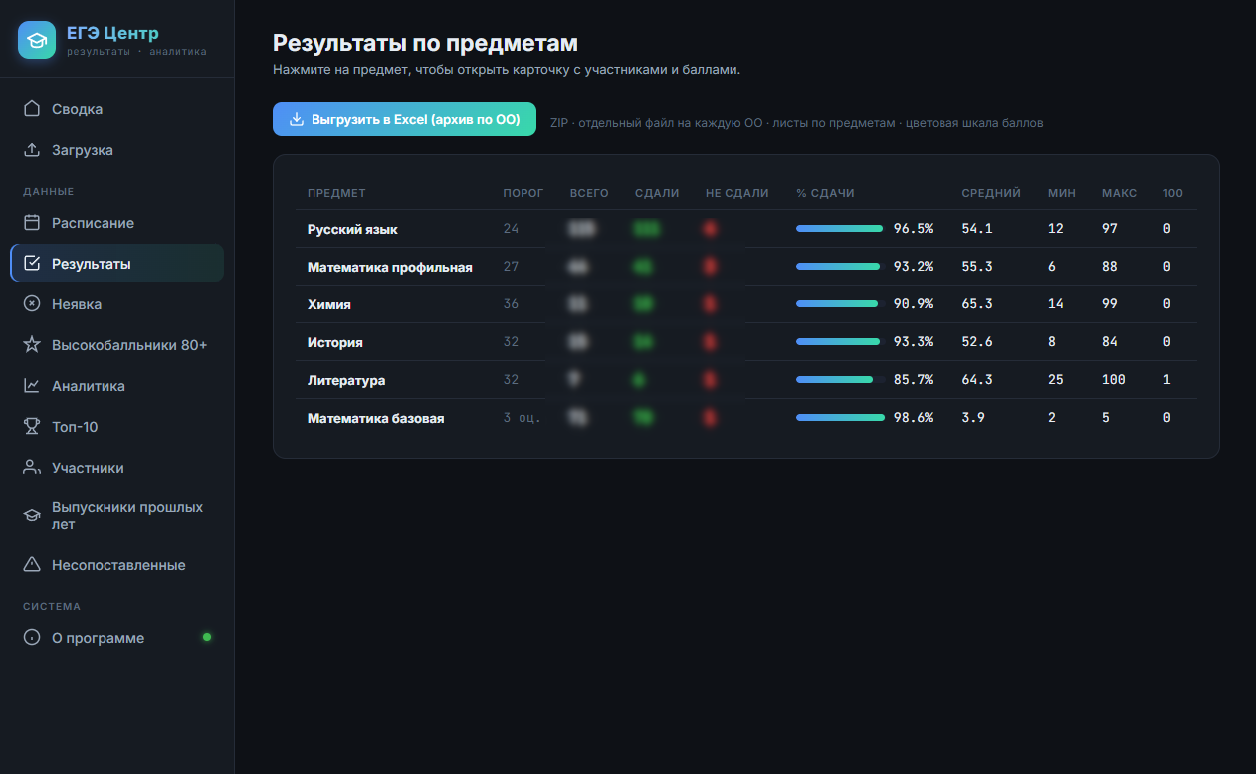Click average 54.1 in Русский язык row
This screenshot has height=774, width=1256.
977,229
